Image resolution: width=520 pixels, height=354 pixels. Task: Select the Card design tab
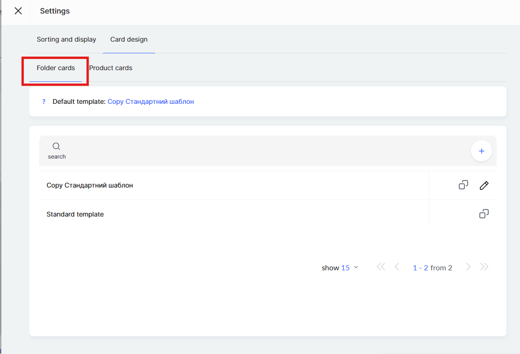(129, 40)
